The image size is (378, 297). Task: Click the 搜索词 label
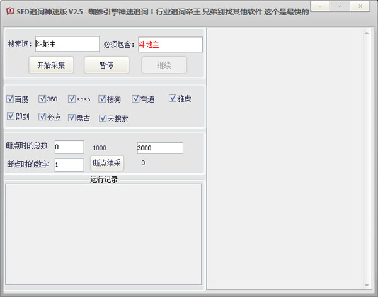tap(20, 44)
